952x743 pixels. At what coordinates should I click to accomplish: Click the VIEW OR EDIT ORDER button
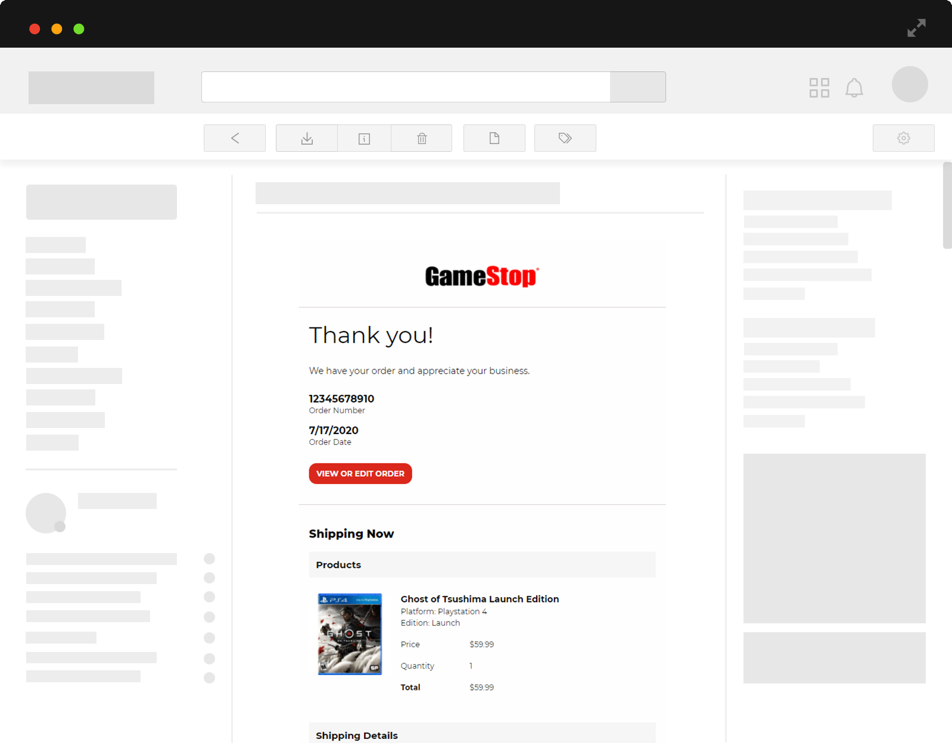tap(360, 473)
